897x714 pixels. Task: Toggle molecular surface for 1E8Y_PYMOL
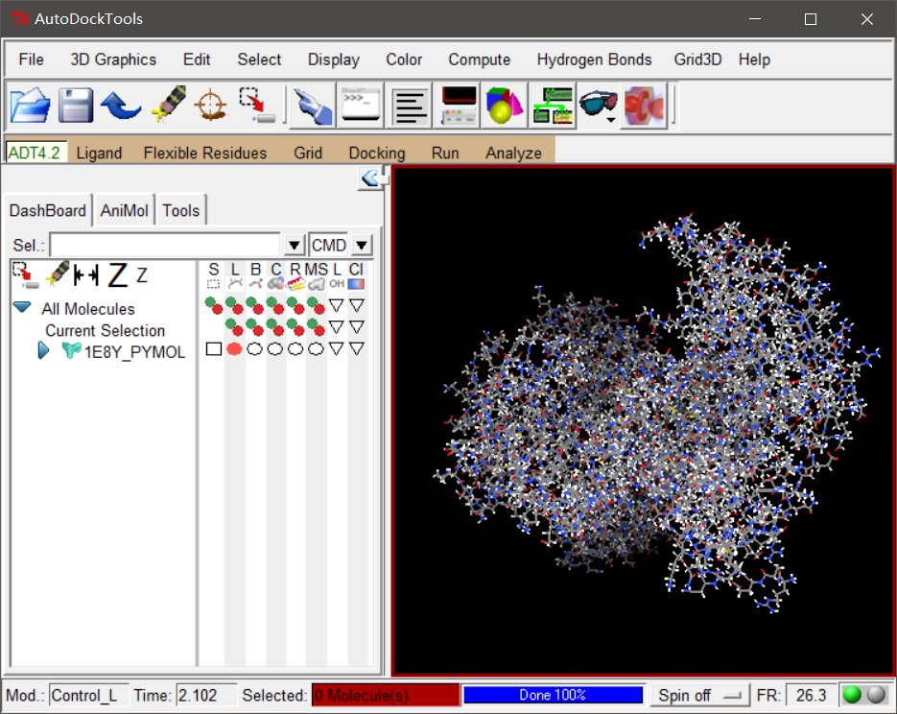[316, 348]
